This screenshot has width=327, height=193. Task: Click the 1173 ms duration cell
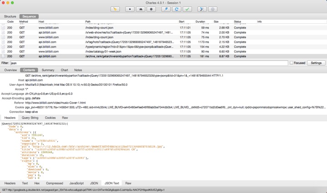coord(203,42)
